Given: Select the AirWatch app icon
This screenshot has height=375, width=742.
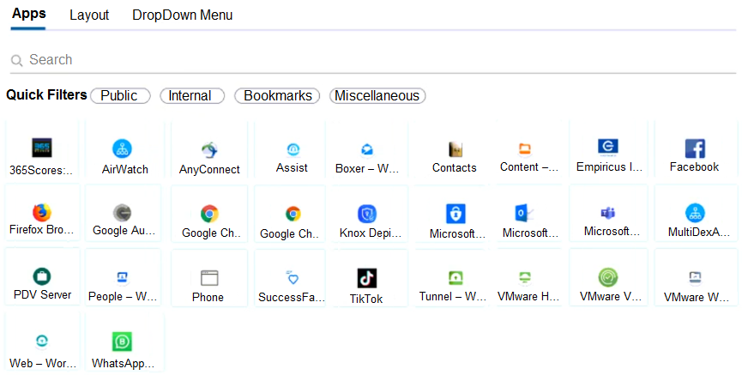Looking at the screenshot, I should (x=122, y=148).
